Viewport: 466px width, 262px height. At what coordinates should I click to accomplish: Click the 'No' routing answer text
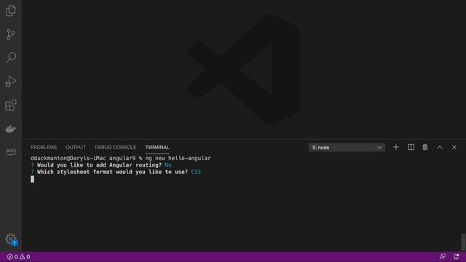[x=168, y=165]
